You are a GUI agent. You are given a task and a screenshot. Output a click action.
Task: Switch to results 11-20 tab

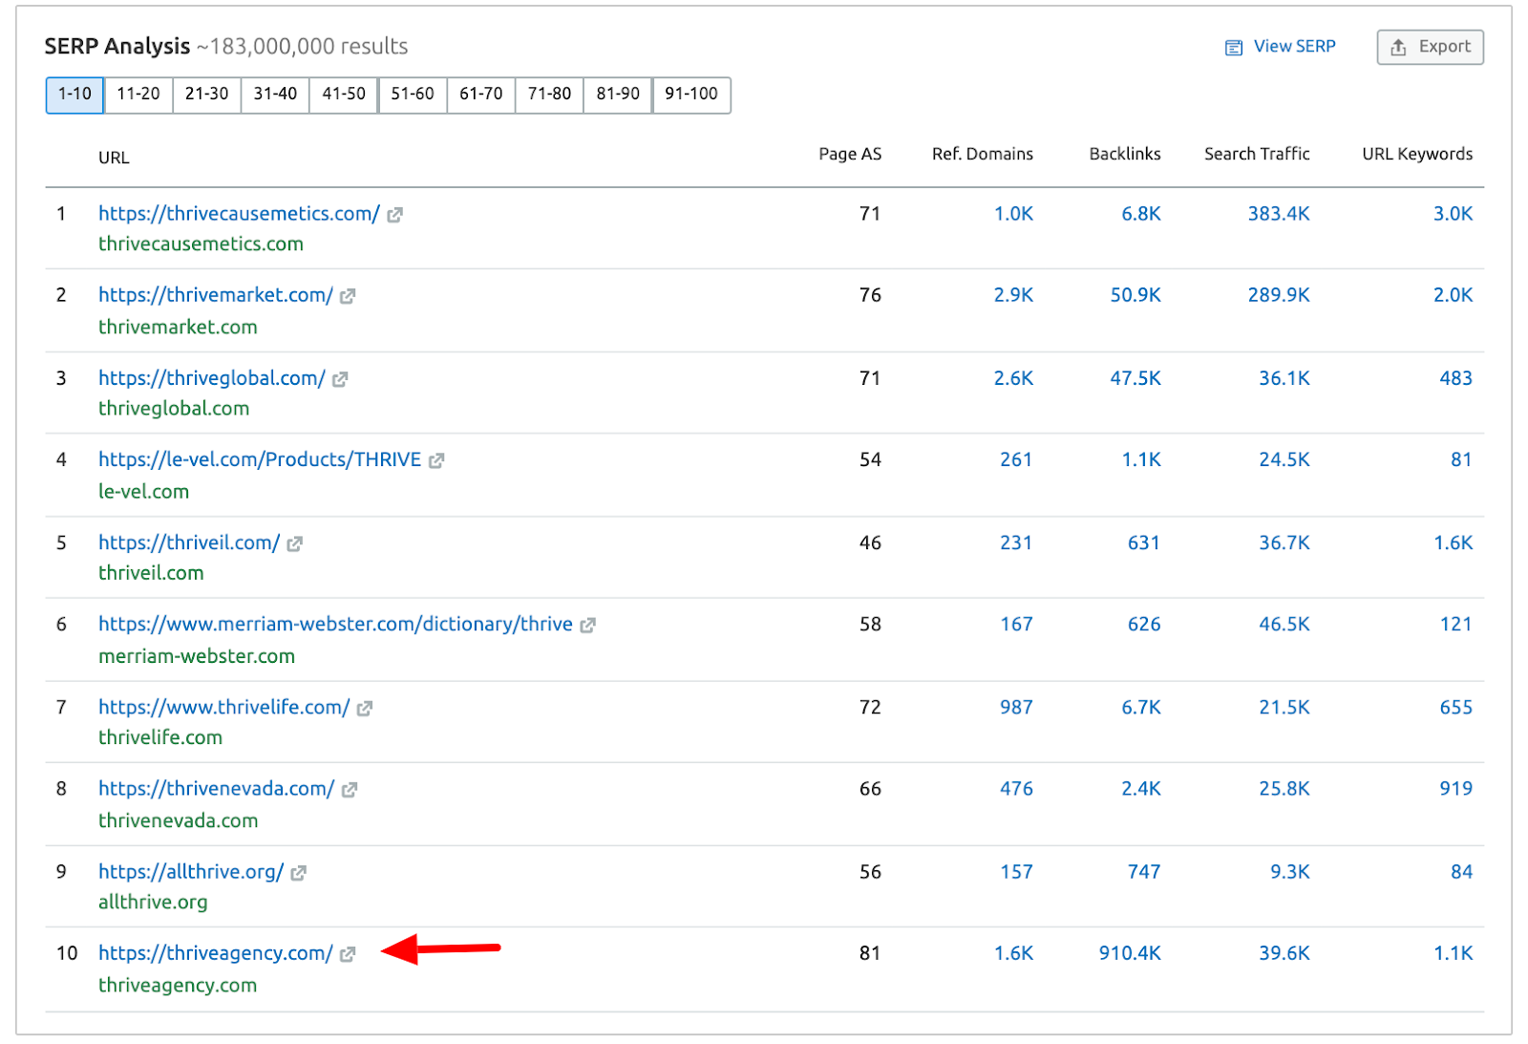138,95
